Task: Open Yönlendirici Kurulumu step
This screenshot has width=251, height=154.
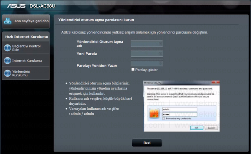Action: click(26, 73)
